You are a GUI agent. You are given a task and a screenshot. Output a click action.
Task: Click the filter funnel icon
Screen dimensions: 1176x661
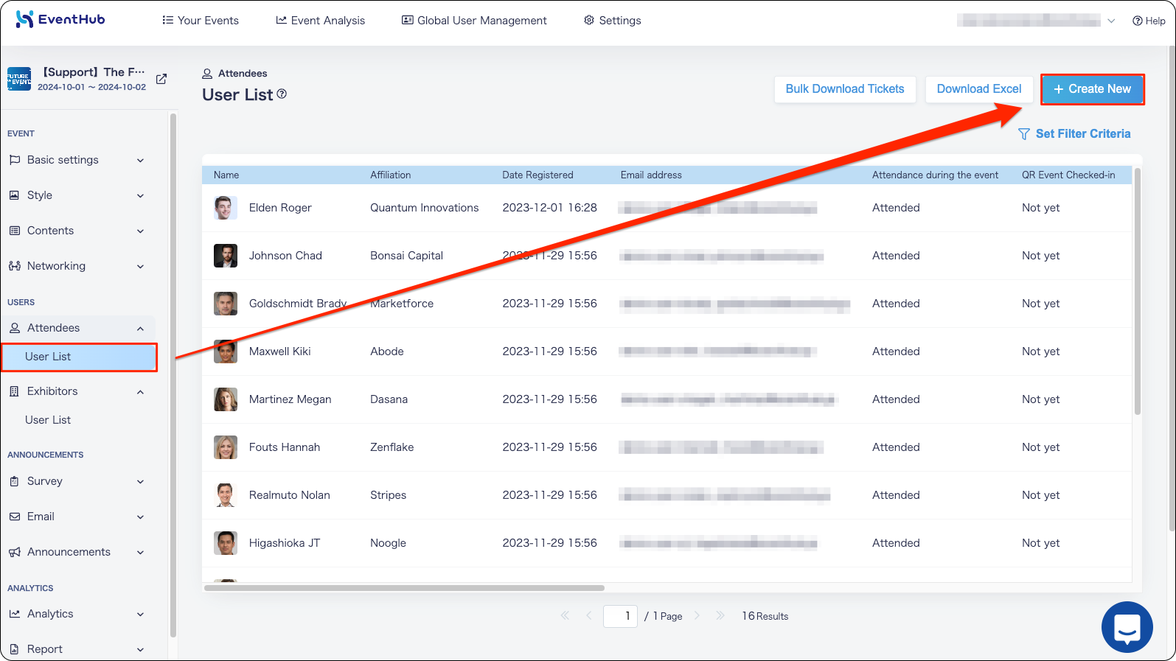1023,134
